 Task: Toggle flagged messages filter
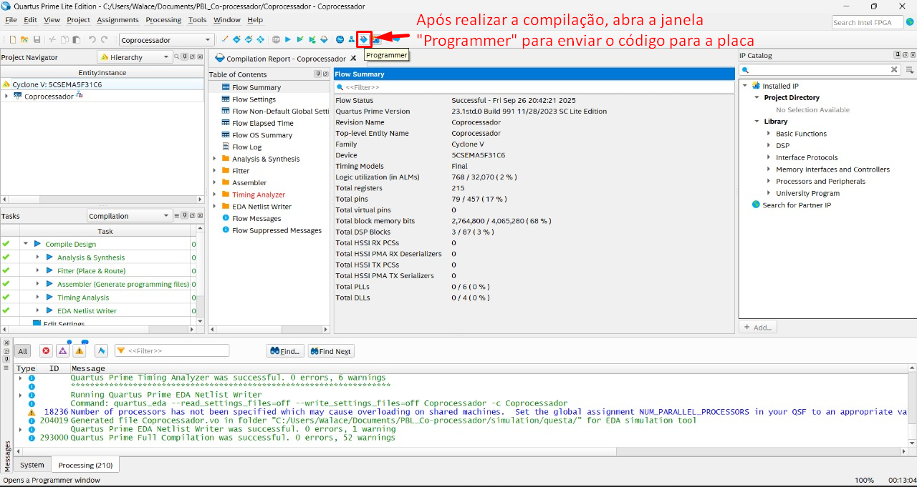(x=101, y=351)
